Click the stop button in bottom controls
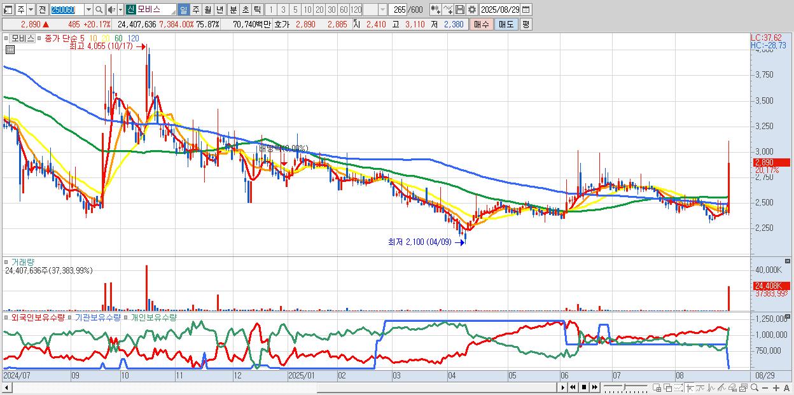This screenshot has height=395, width=794. (584, 388)
